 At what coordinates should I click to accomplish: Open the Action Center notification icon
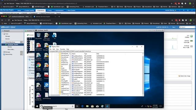(160, 106)
